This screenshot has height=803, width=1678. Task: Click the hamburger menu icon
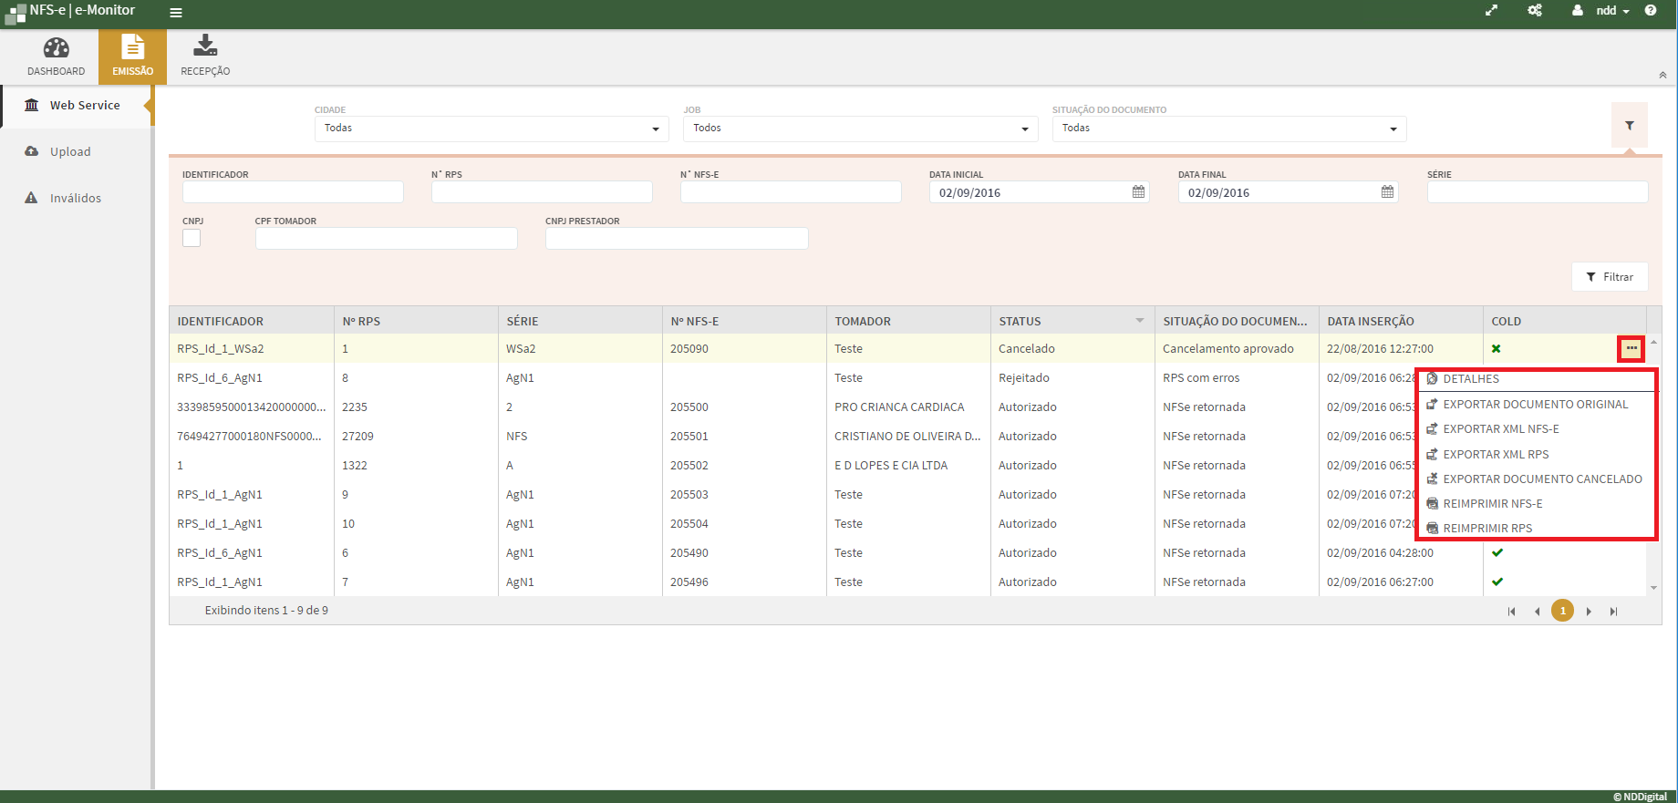click(x=176, y=13)
